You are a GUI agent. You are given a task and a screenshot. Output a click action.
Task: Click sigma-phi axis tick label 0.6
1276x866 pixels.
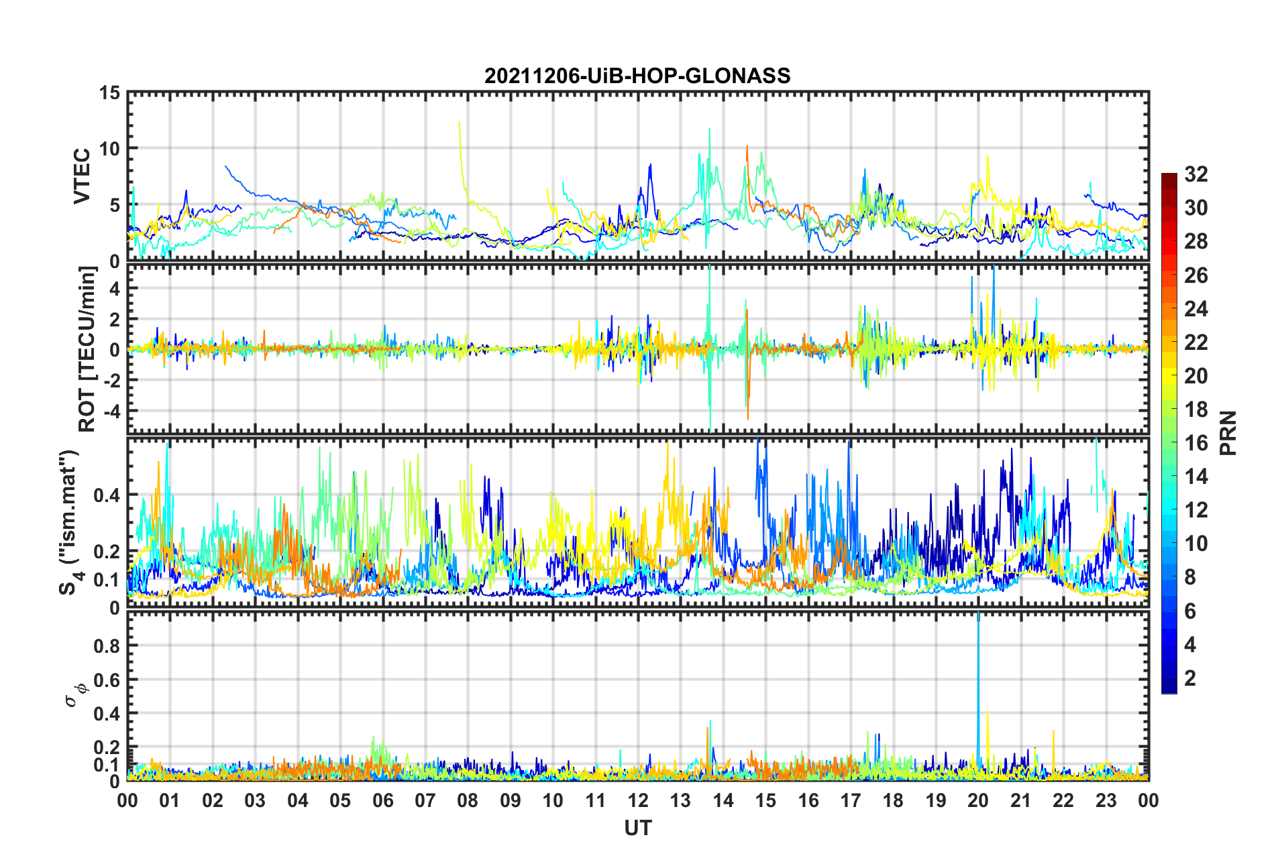click(107, 680)
